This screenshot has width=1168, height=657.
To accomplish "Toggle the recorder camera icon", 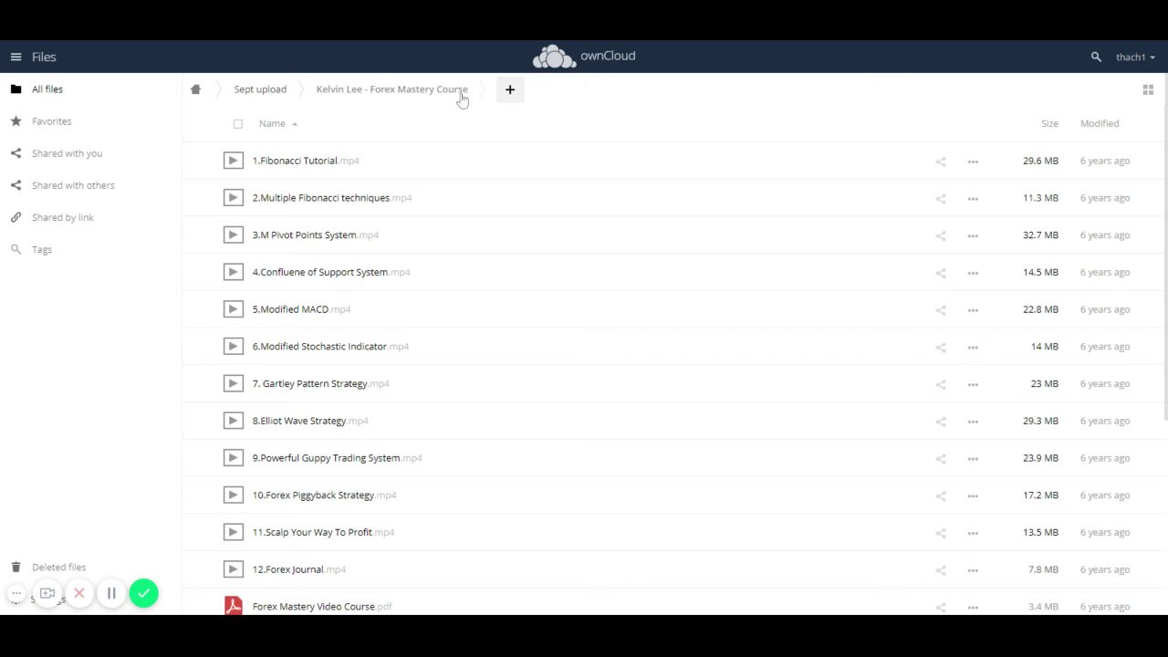I will point(47,594).
